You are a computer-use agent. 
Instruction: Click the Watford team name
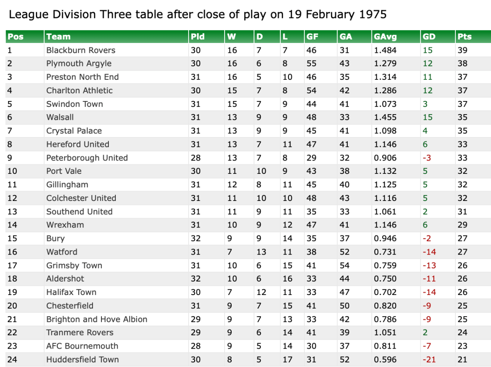(x=61, y=252)
